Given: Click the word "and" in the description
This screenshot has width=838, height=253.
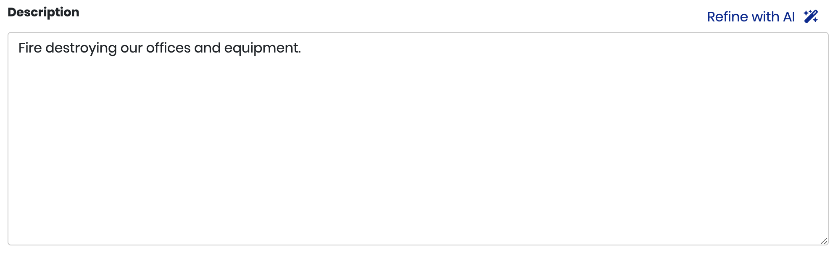Looking at the screenshot, I should (x=207, y=48).
